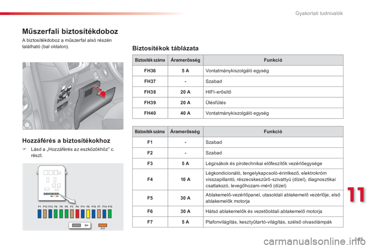Click the Funkció header of first table
372x248 pixels.
point(273,60)
